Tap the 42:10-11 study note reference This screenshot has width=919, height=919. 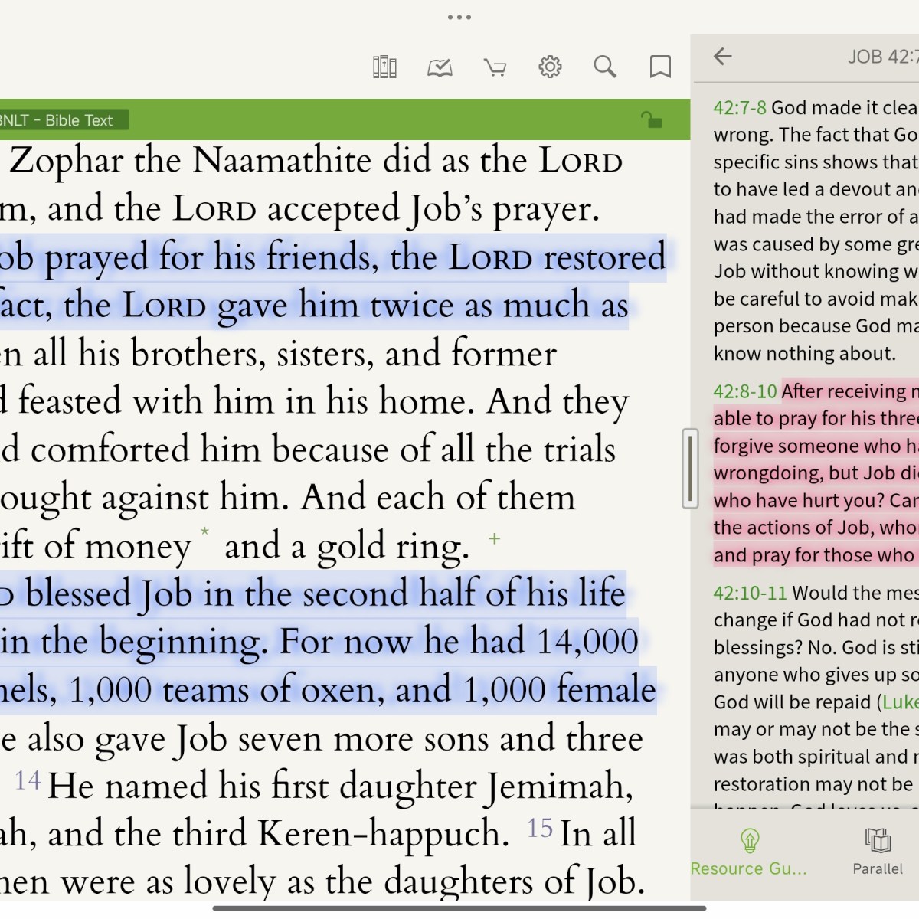point(750,593)
